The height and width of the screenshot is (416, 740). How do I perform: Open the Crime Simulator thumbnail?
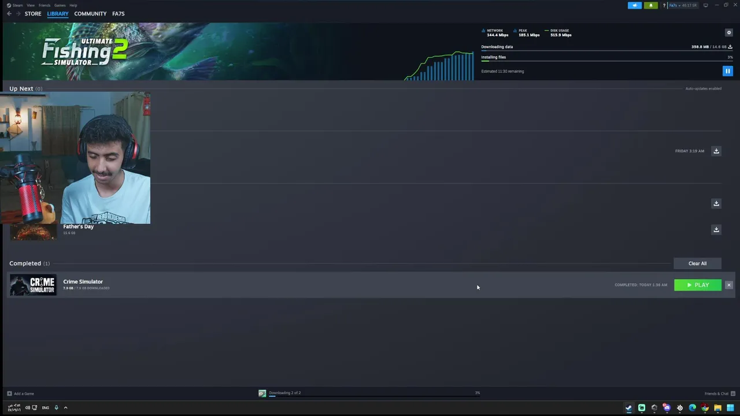pos(33,285)
